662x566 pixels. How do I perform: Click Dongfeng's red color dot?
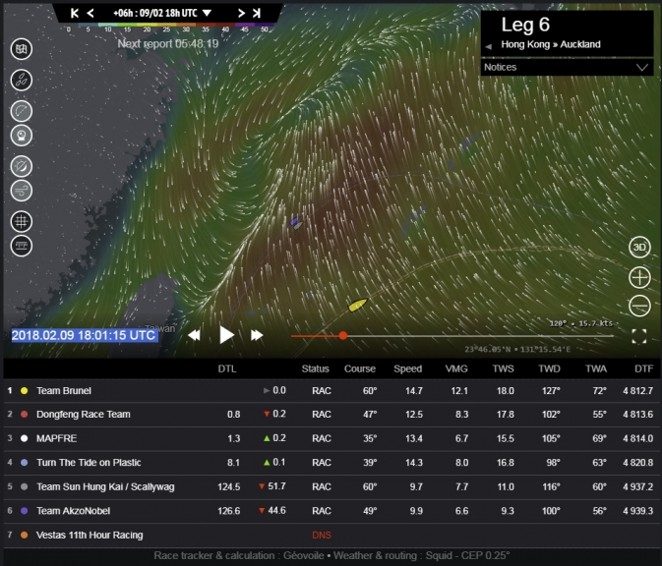point(24,415)
